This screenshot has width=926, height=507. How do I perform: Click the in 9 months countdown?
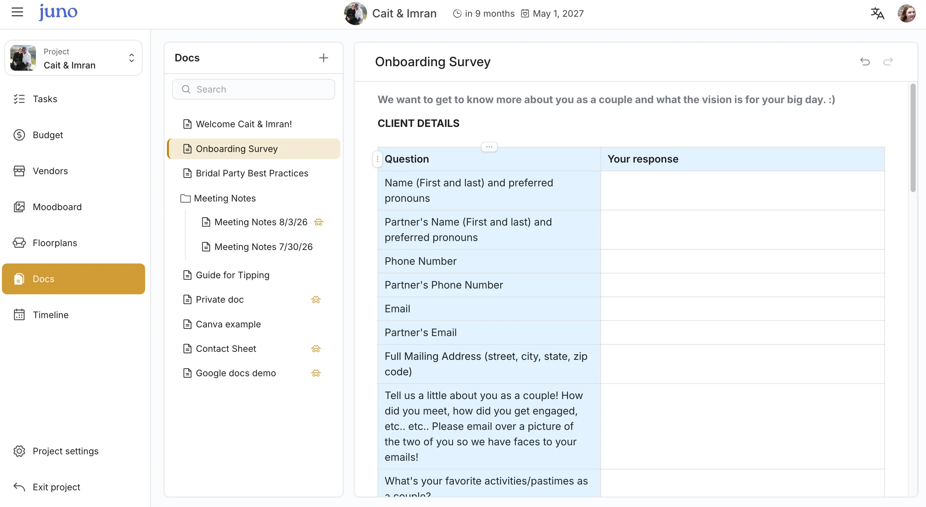(x=490, y=14)
